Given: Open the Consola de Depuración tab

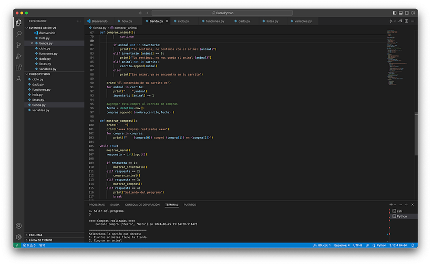Looking at the screenshot, I should tap(142, 205).
